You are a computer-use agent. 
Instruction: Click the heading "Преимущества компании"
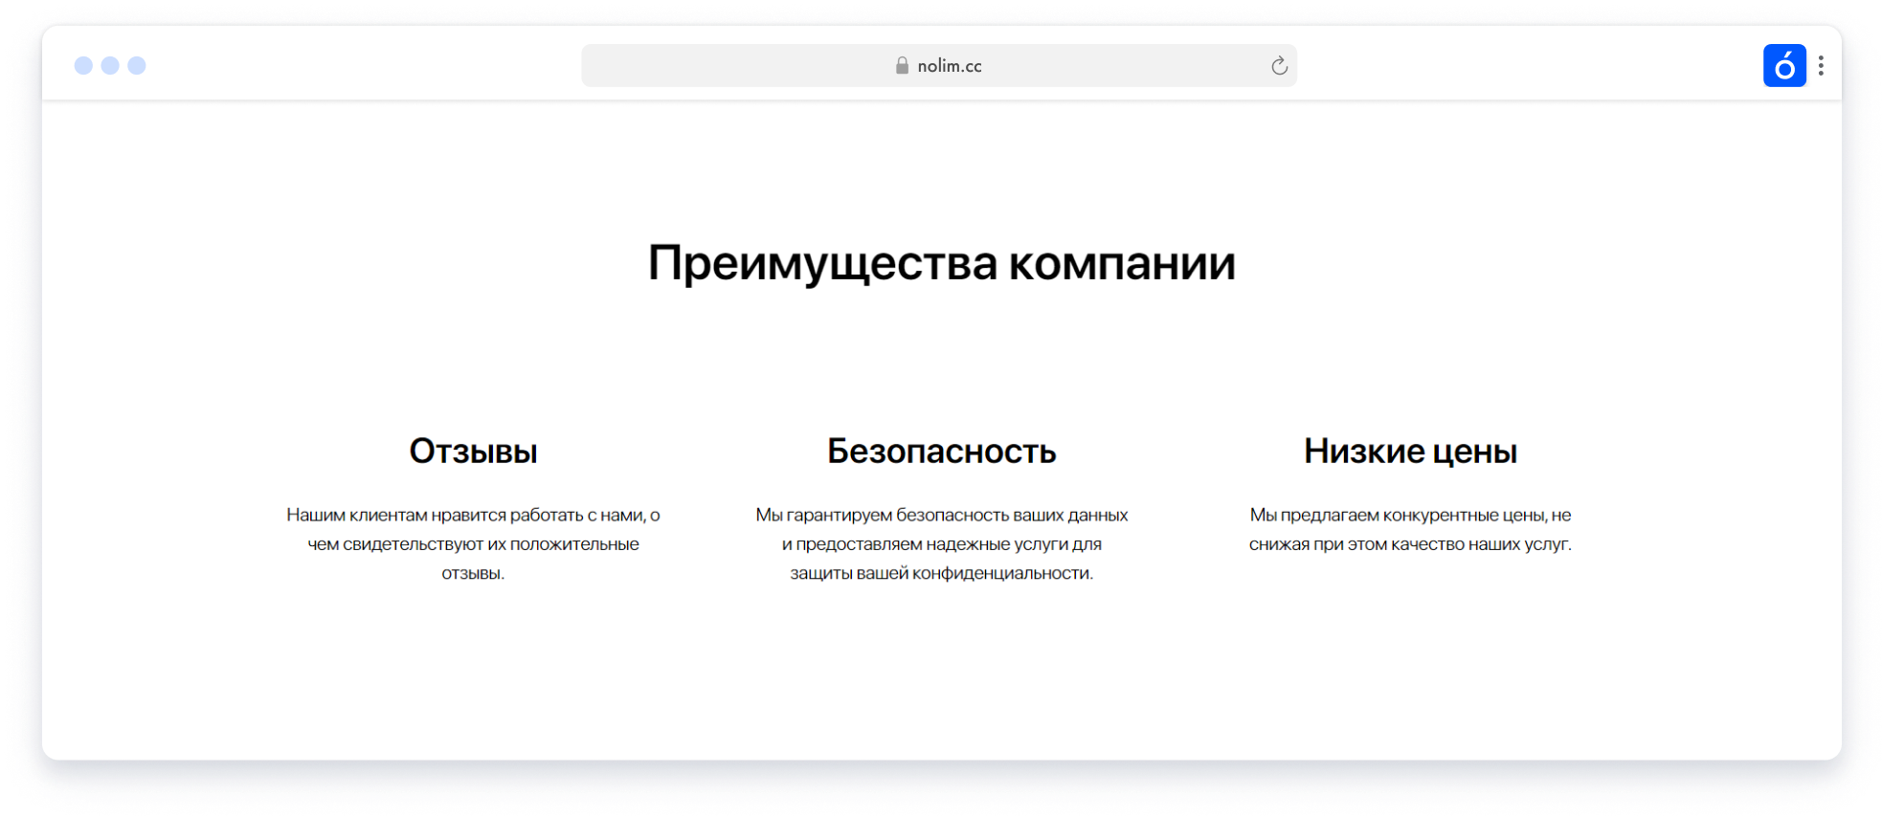pyautogui.click(x=942, y=263)
